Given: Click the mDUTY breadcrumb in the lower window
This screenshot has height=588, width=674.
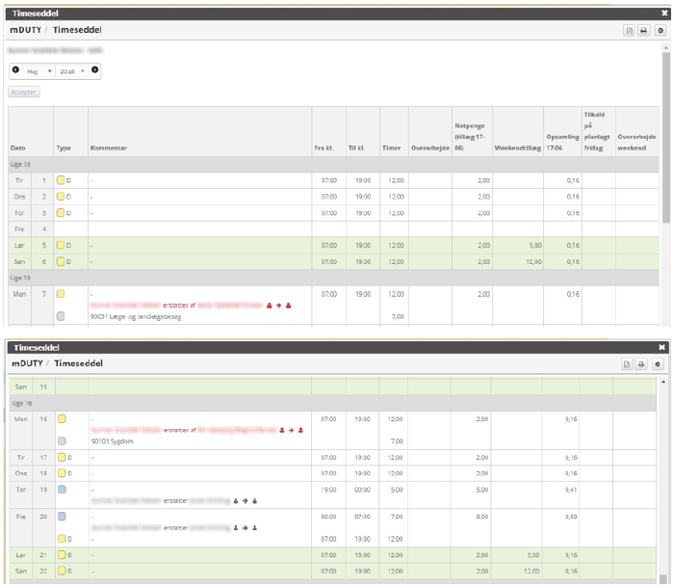Looking at the screenshot, I should click(x=26, y=363).
